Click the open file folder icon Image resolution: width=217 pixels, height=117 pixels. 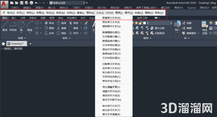[x=17, y=3]
